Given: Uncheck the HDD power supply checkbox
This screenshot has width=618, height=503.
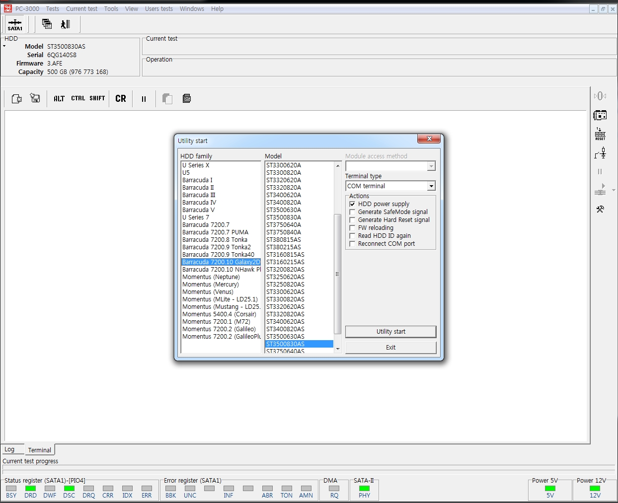Looking at the screenshot, I should tap(352, 204).
